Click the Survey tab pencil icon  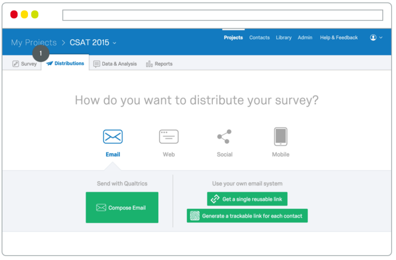(16, 64)
